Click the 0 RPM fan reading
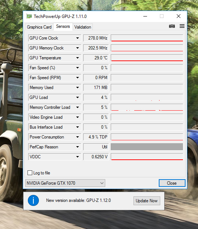 [x=96, y=78]
